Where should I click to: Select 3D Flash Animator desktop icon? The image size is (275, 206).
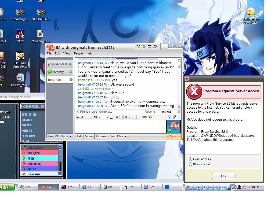20,60
